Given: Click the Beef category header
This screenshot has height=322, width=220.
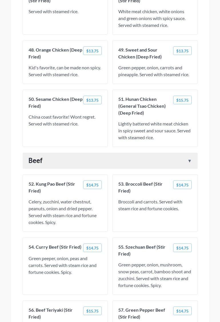Looking at the screenshot, I should [x=35, y=161].
